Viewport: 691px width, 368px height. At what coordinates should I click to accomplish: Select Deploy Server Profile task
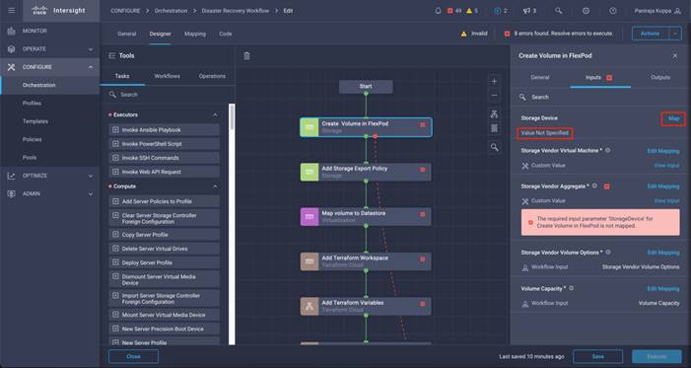[x=164, y=262]
